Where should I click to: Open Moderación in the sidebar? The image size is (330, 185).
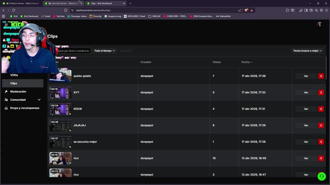[x=18, y=91]
